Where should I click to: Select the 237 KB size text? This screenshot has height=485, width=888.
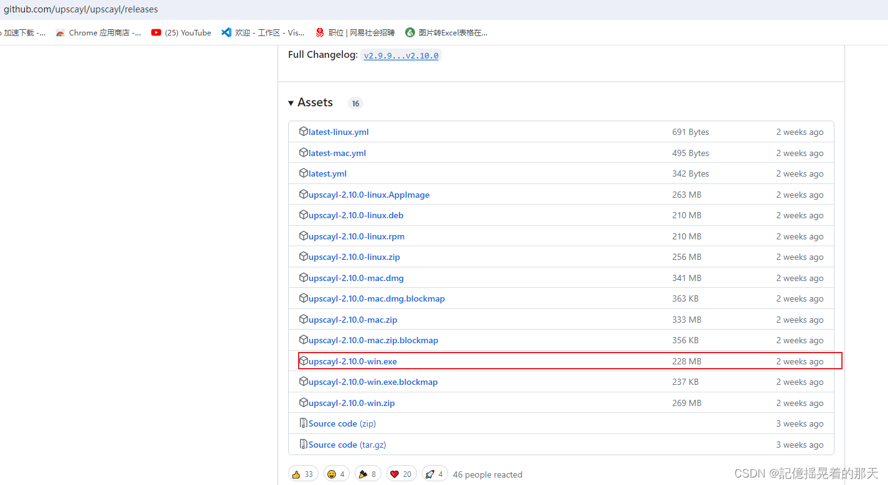[x=685, y=382]
